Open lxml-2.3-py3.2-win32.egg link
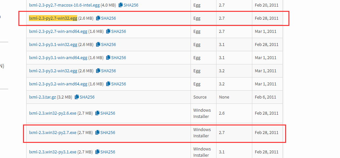The width and height of the screenshot is (340, 158). (x=53, y=71)
